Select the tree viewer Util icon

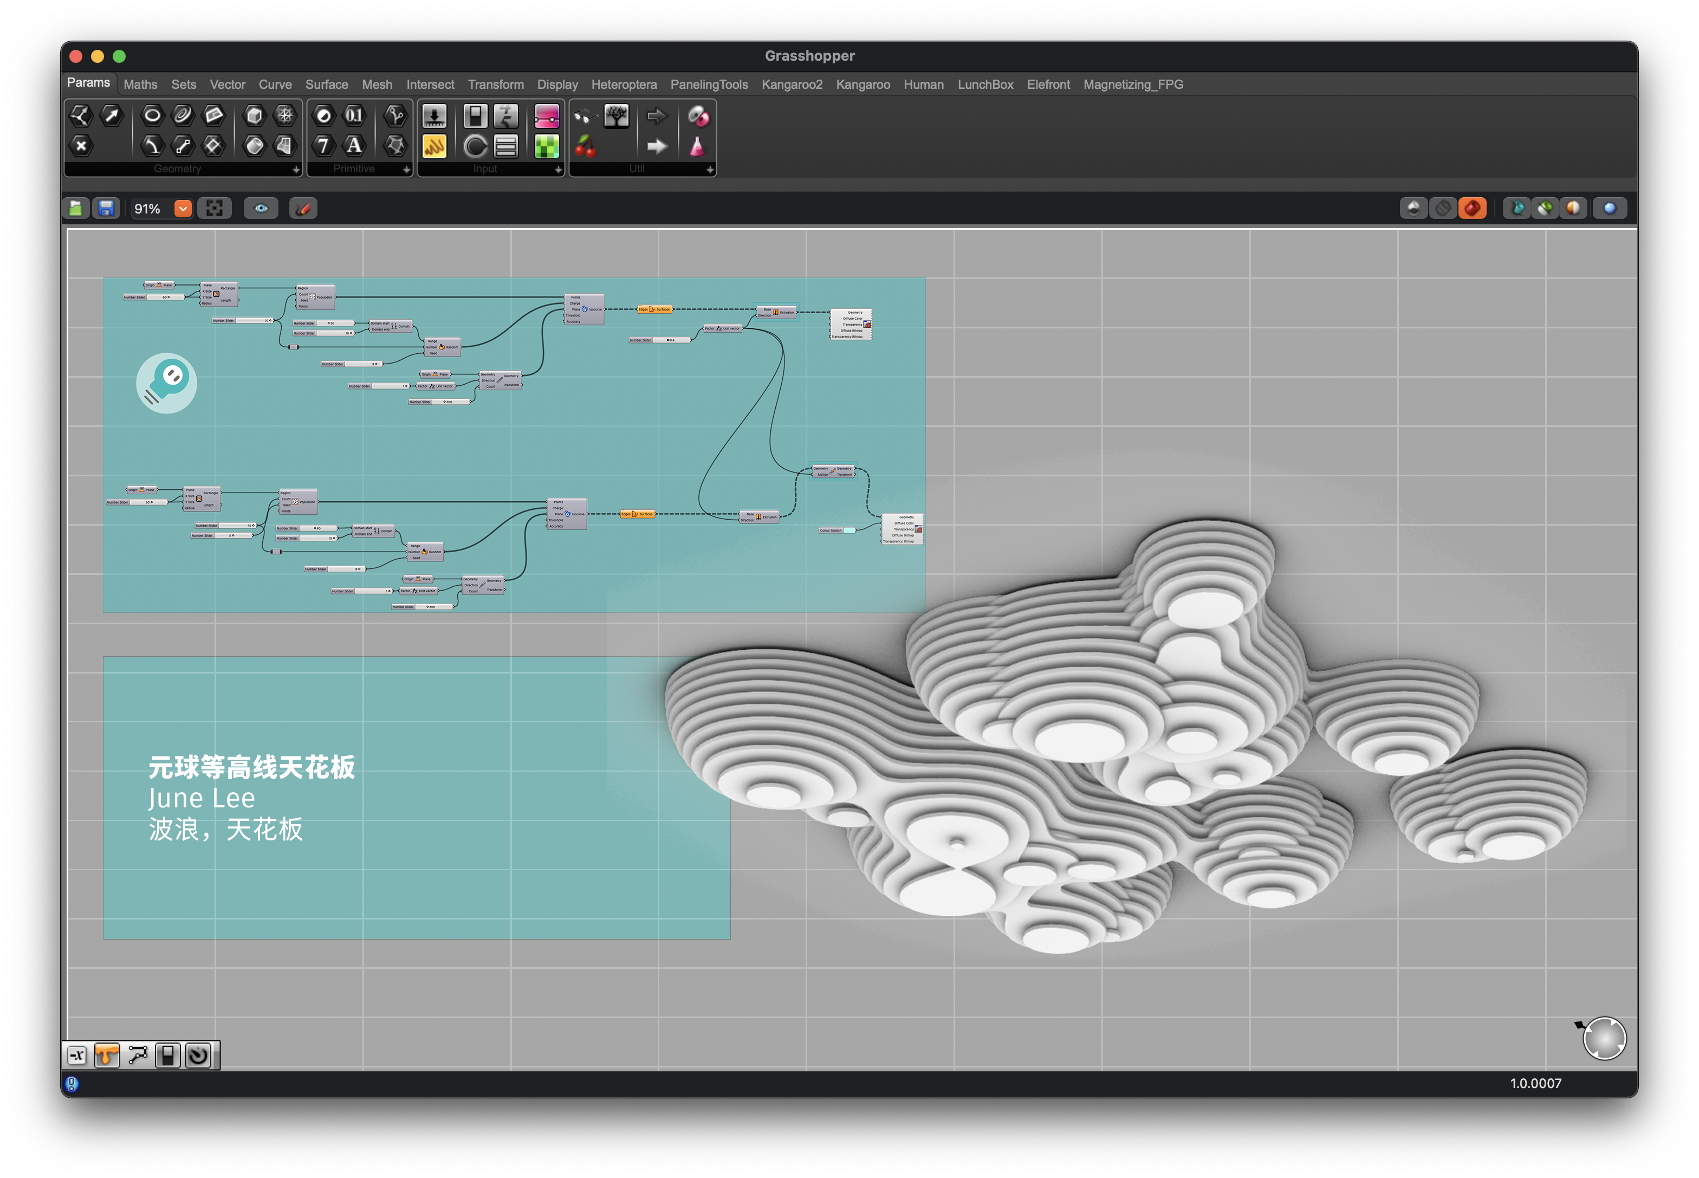[615, 115]
